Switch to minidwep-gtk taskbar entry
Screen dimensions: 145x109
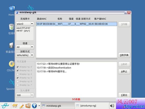(58, 106)
